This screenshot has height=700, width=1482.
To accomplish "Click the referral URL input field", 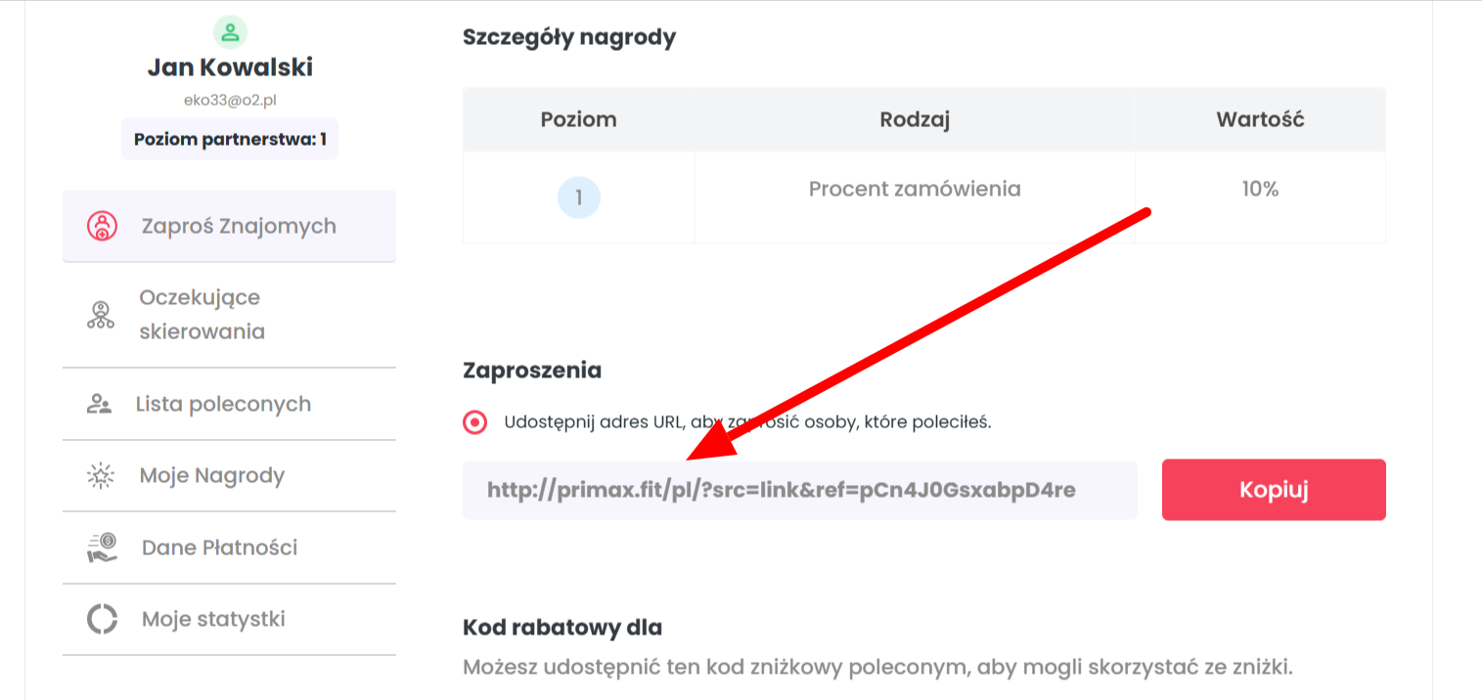I will pos(800,490).
